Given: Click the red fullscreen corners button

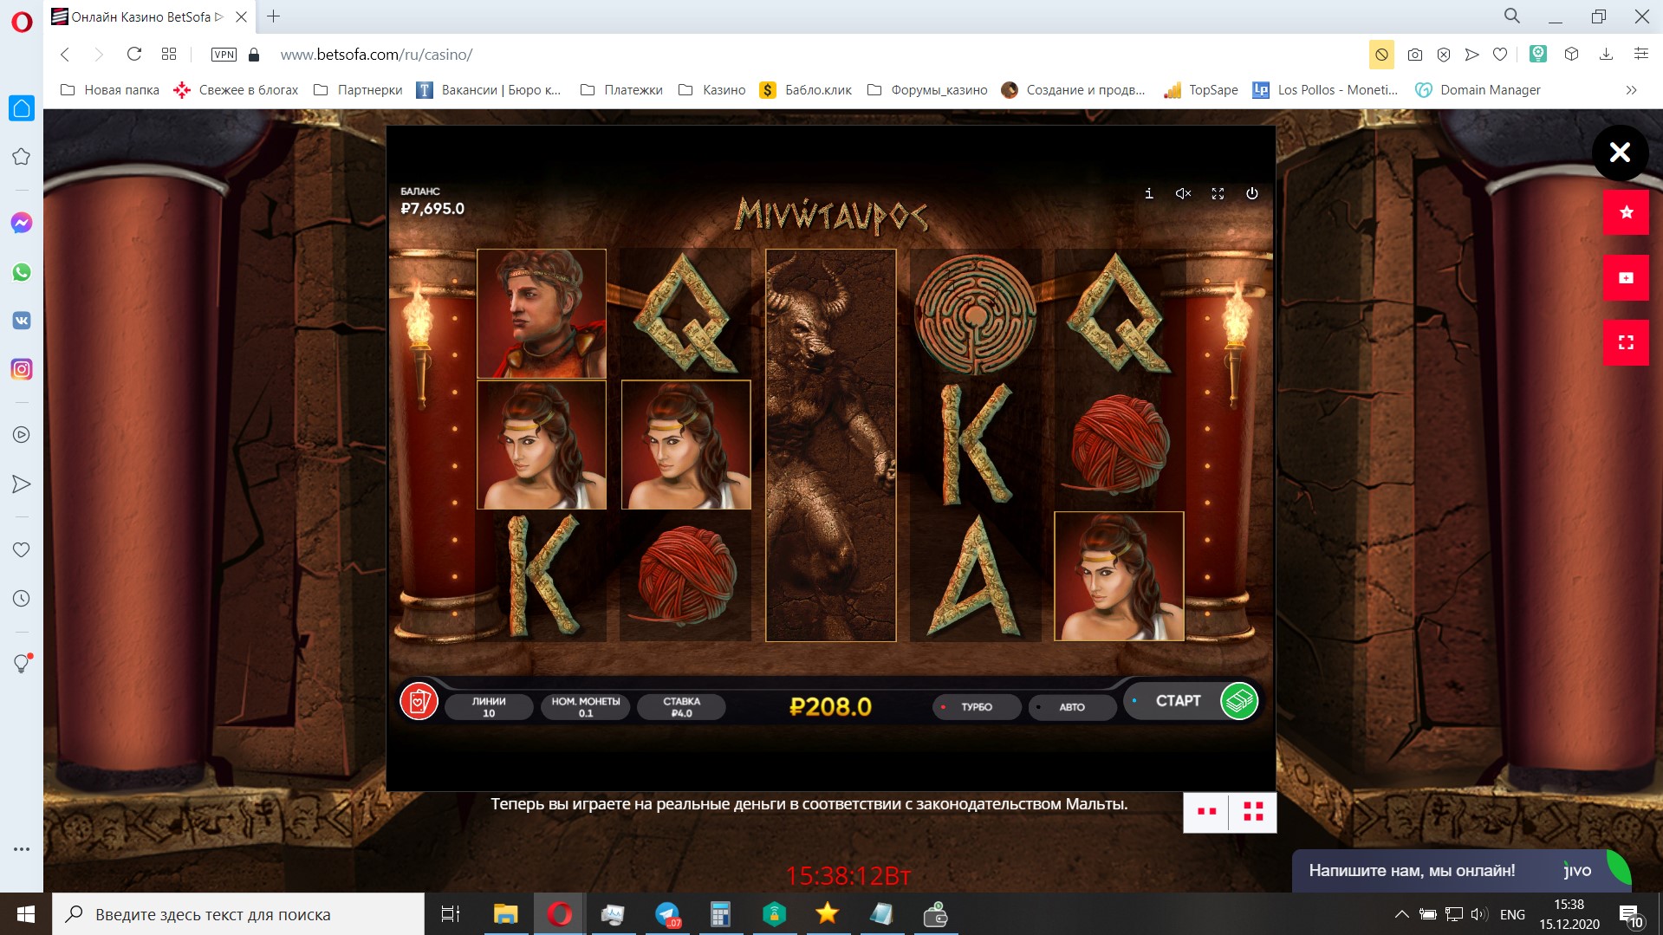Looking at the screenshot, I should [1626, 342].
